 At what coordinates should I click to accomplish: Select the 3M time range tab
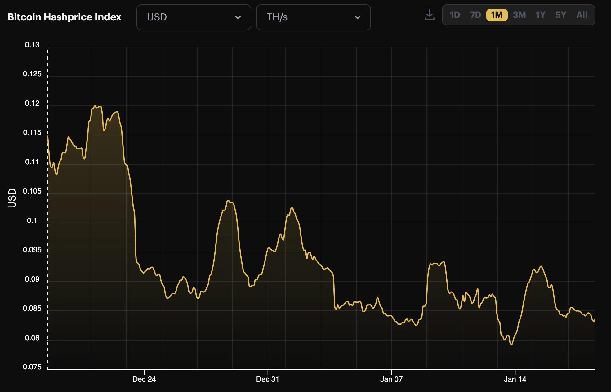tap(519, 15)
